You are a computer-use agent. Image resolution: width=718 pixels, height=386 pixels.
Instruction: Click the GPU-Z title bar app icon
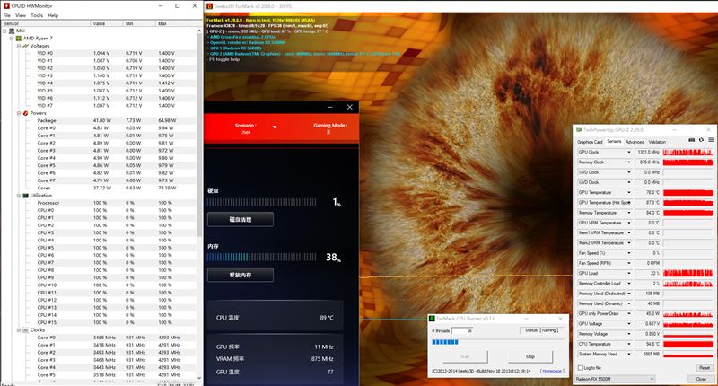tap(579, 130)
